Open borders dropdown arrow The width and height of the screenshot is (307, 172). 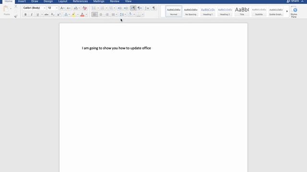click(x=143, y=14)
